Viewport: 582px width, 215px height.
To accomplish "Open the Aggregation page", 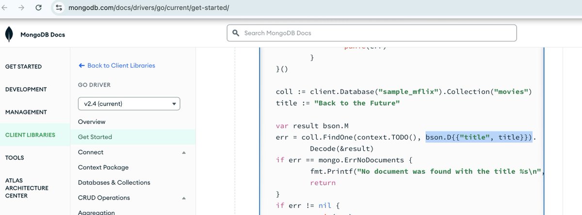I will pyautogui.click(x=97, y=212).
